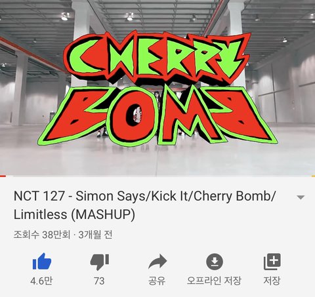Click the 오프라인 저장 label

(x=214, y=281)
